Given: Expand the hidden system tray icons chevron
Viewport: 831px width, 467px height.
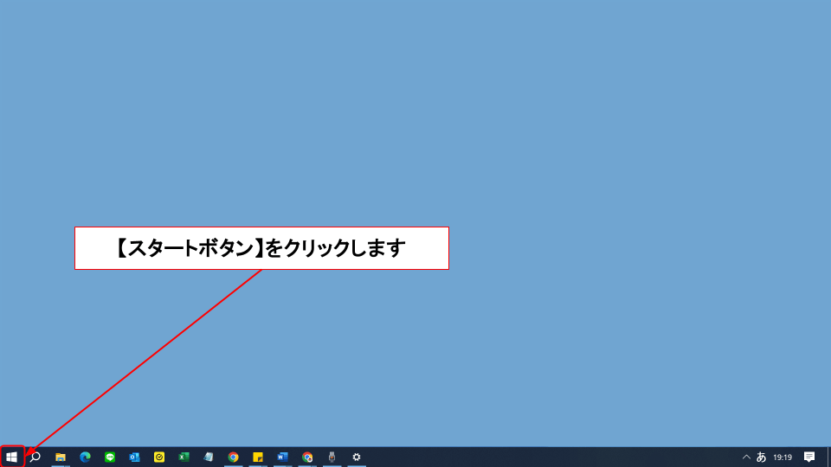Looking at the screenshot, I should (x=746, y=457).
